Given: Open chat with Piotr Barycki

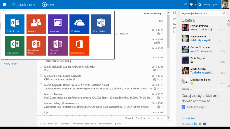Looking at the screenshot, I should 203,60.
